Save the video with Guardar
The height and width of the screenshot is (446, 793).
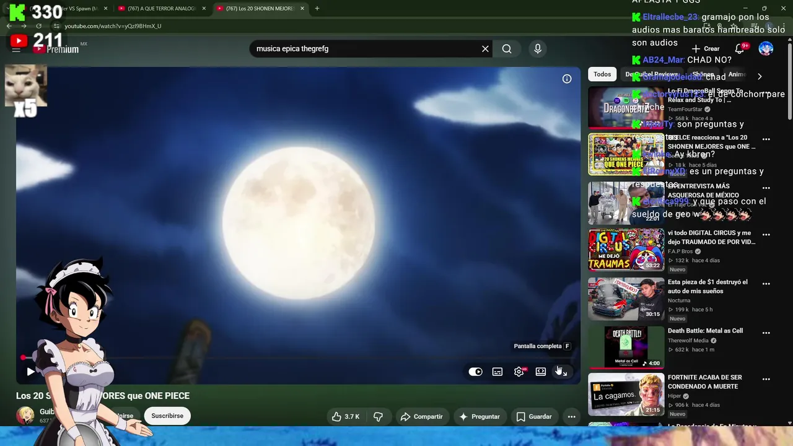pyautogui.click(x=534, y=417)
